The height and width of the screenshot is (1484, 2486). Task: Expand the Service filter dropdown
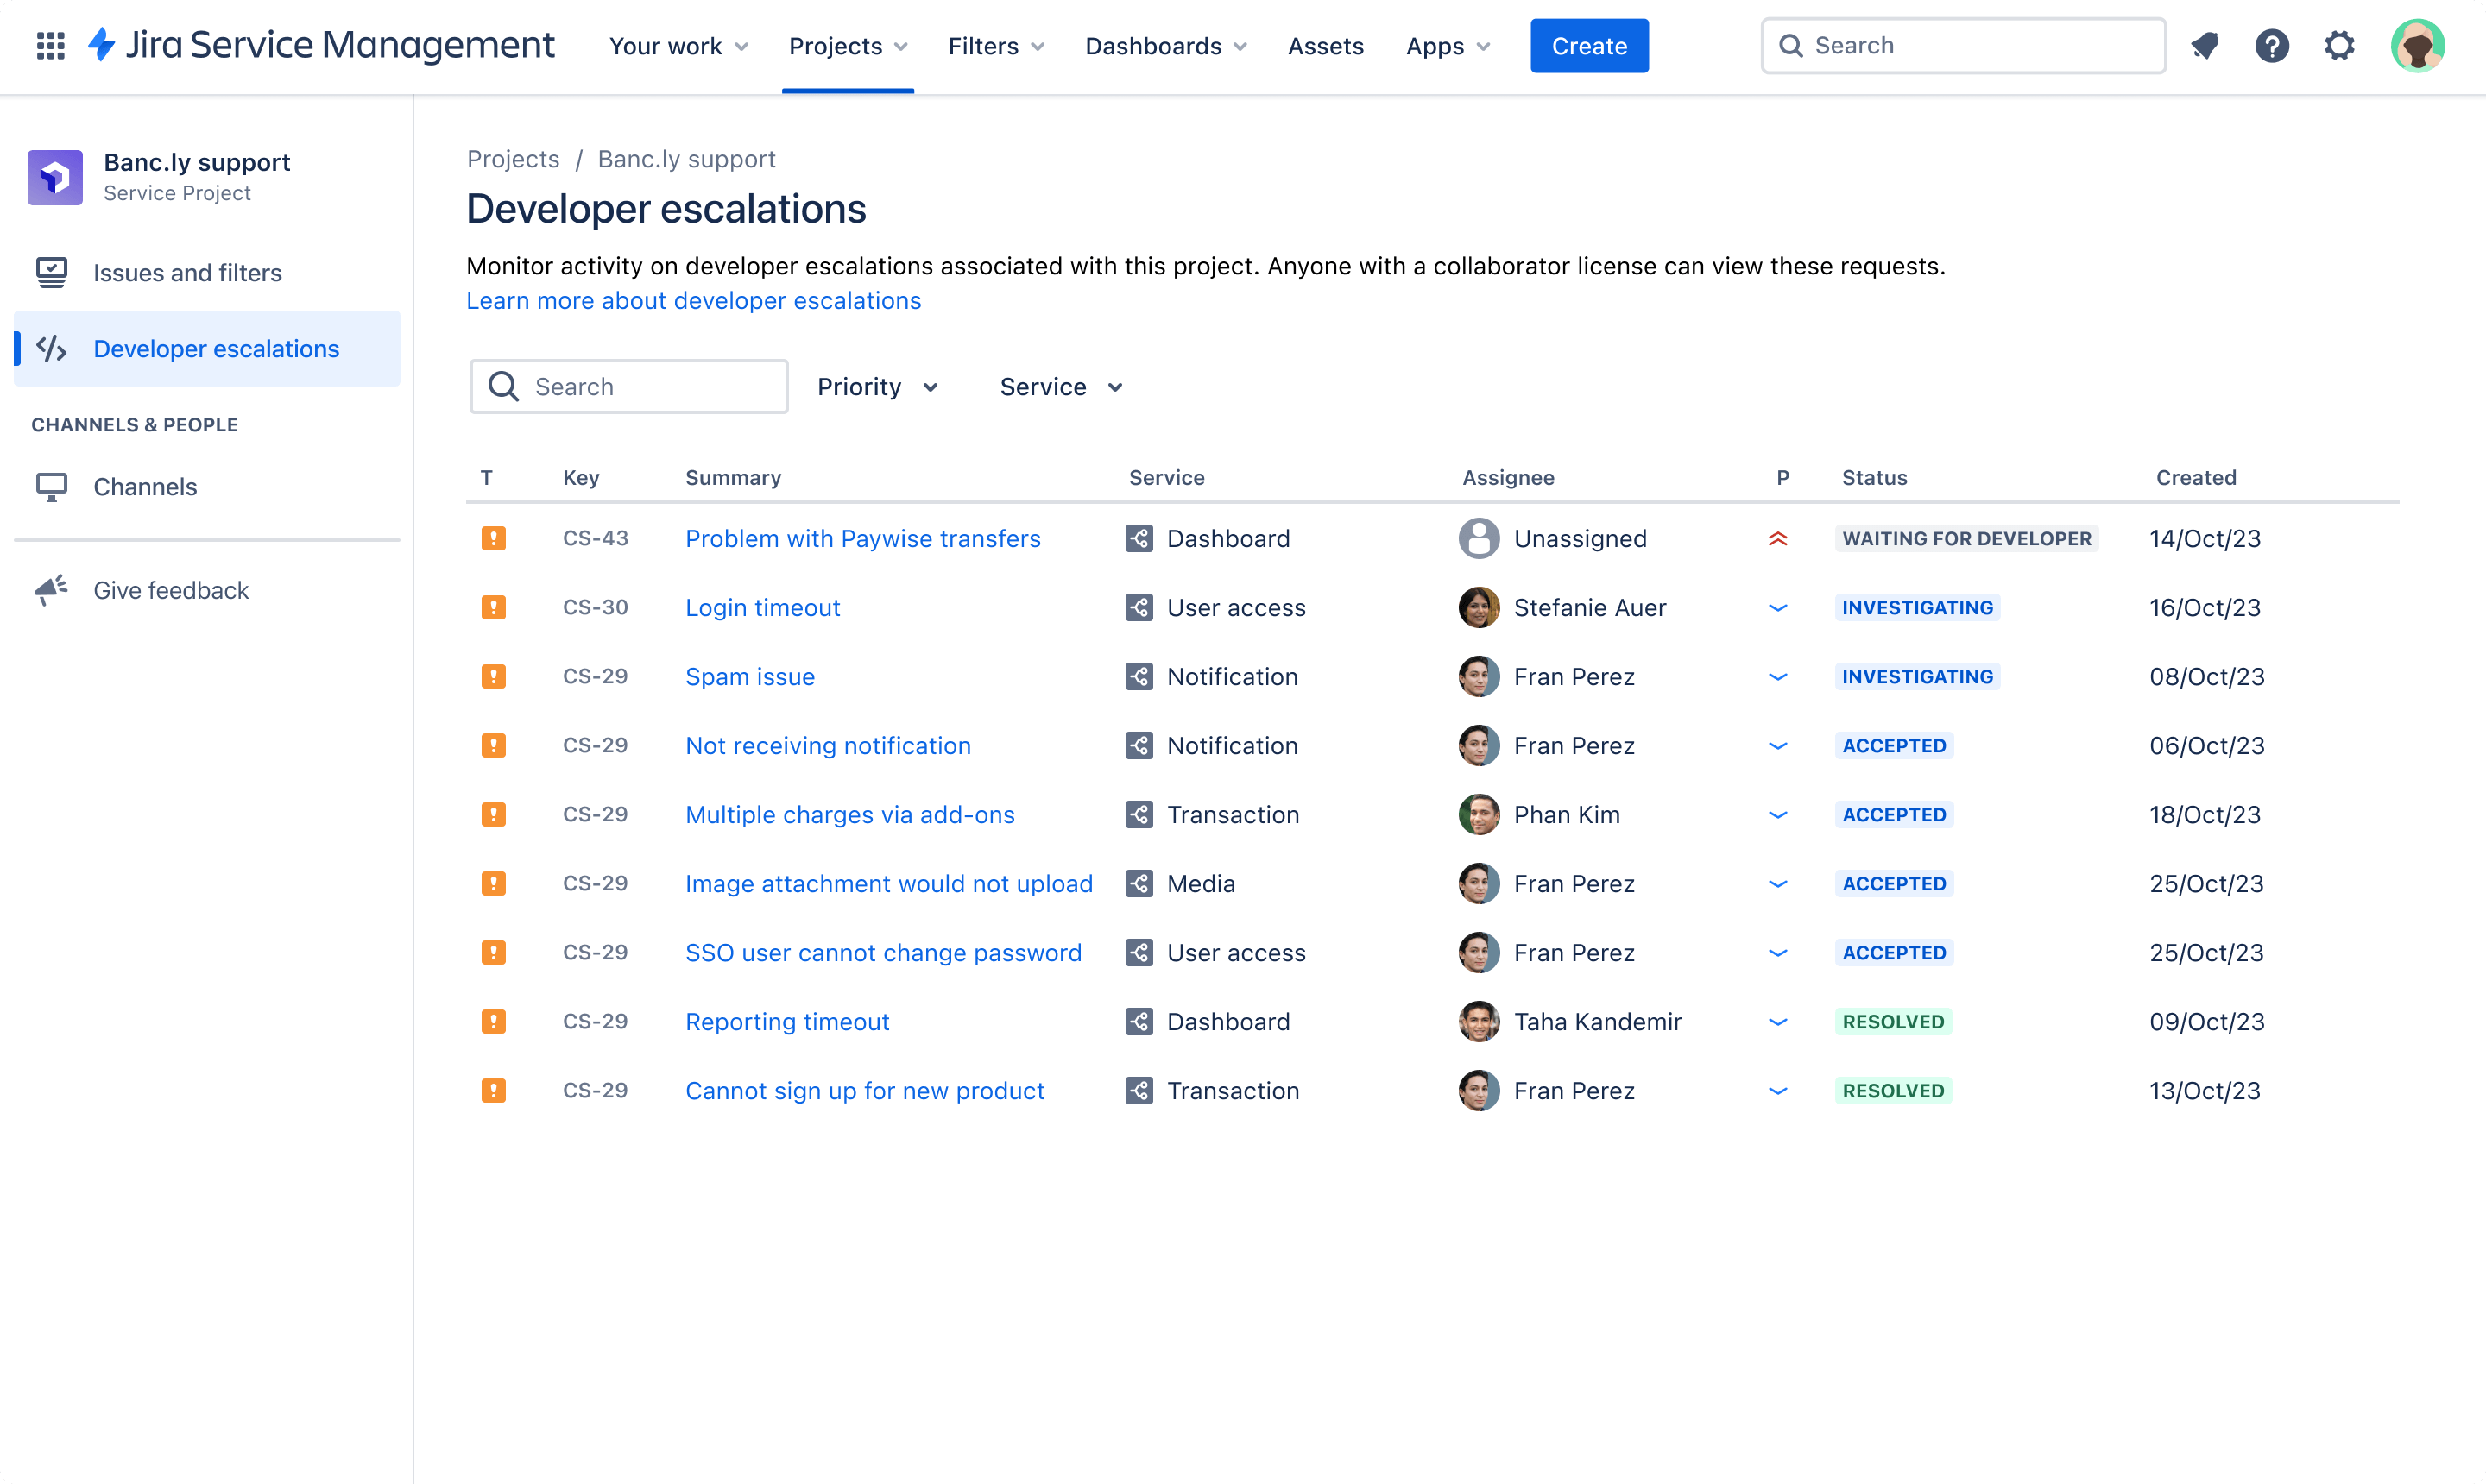click(1060, 387)
